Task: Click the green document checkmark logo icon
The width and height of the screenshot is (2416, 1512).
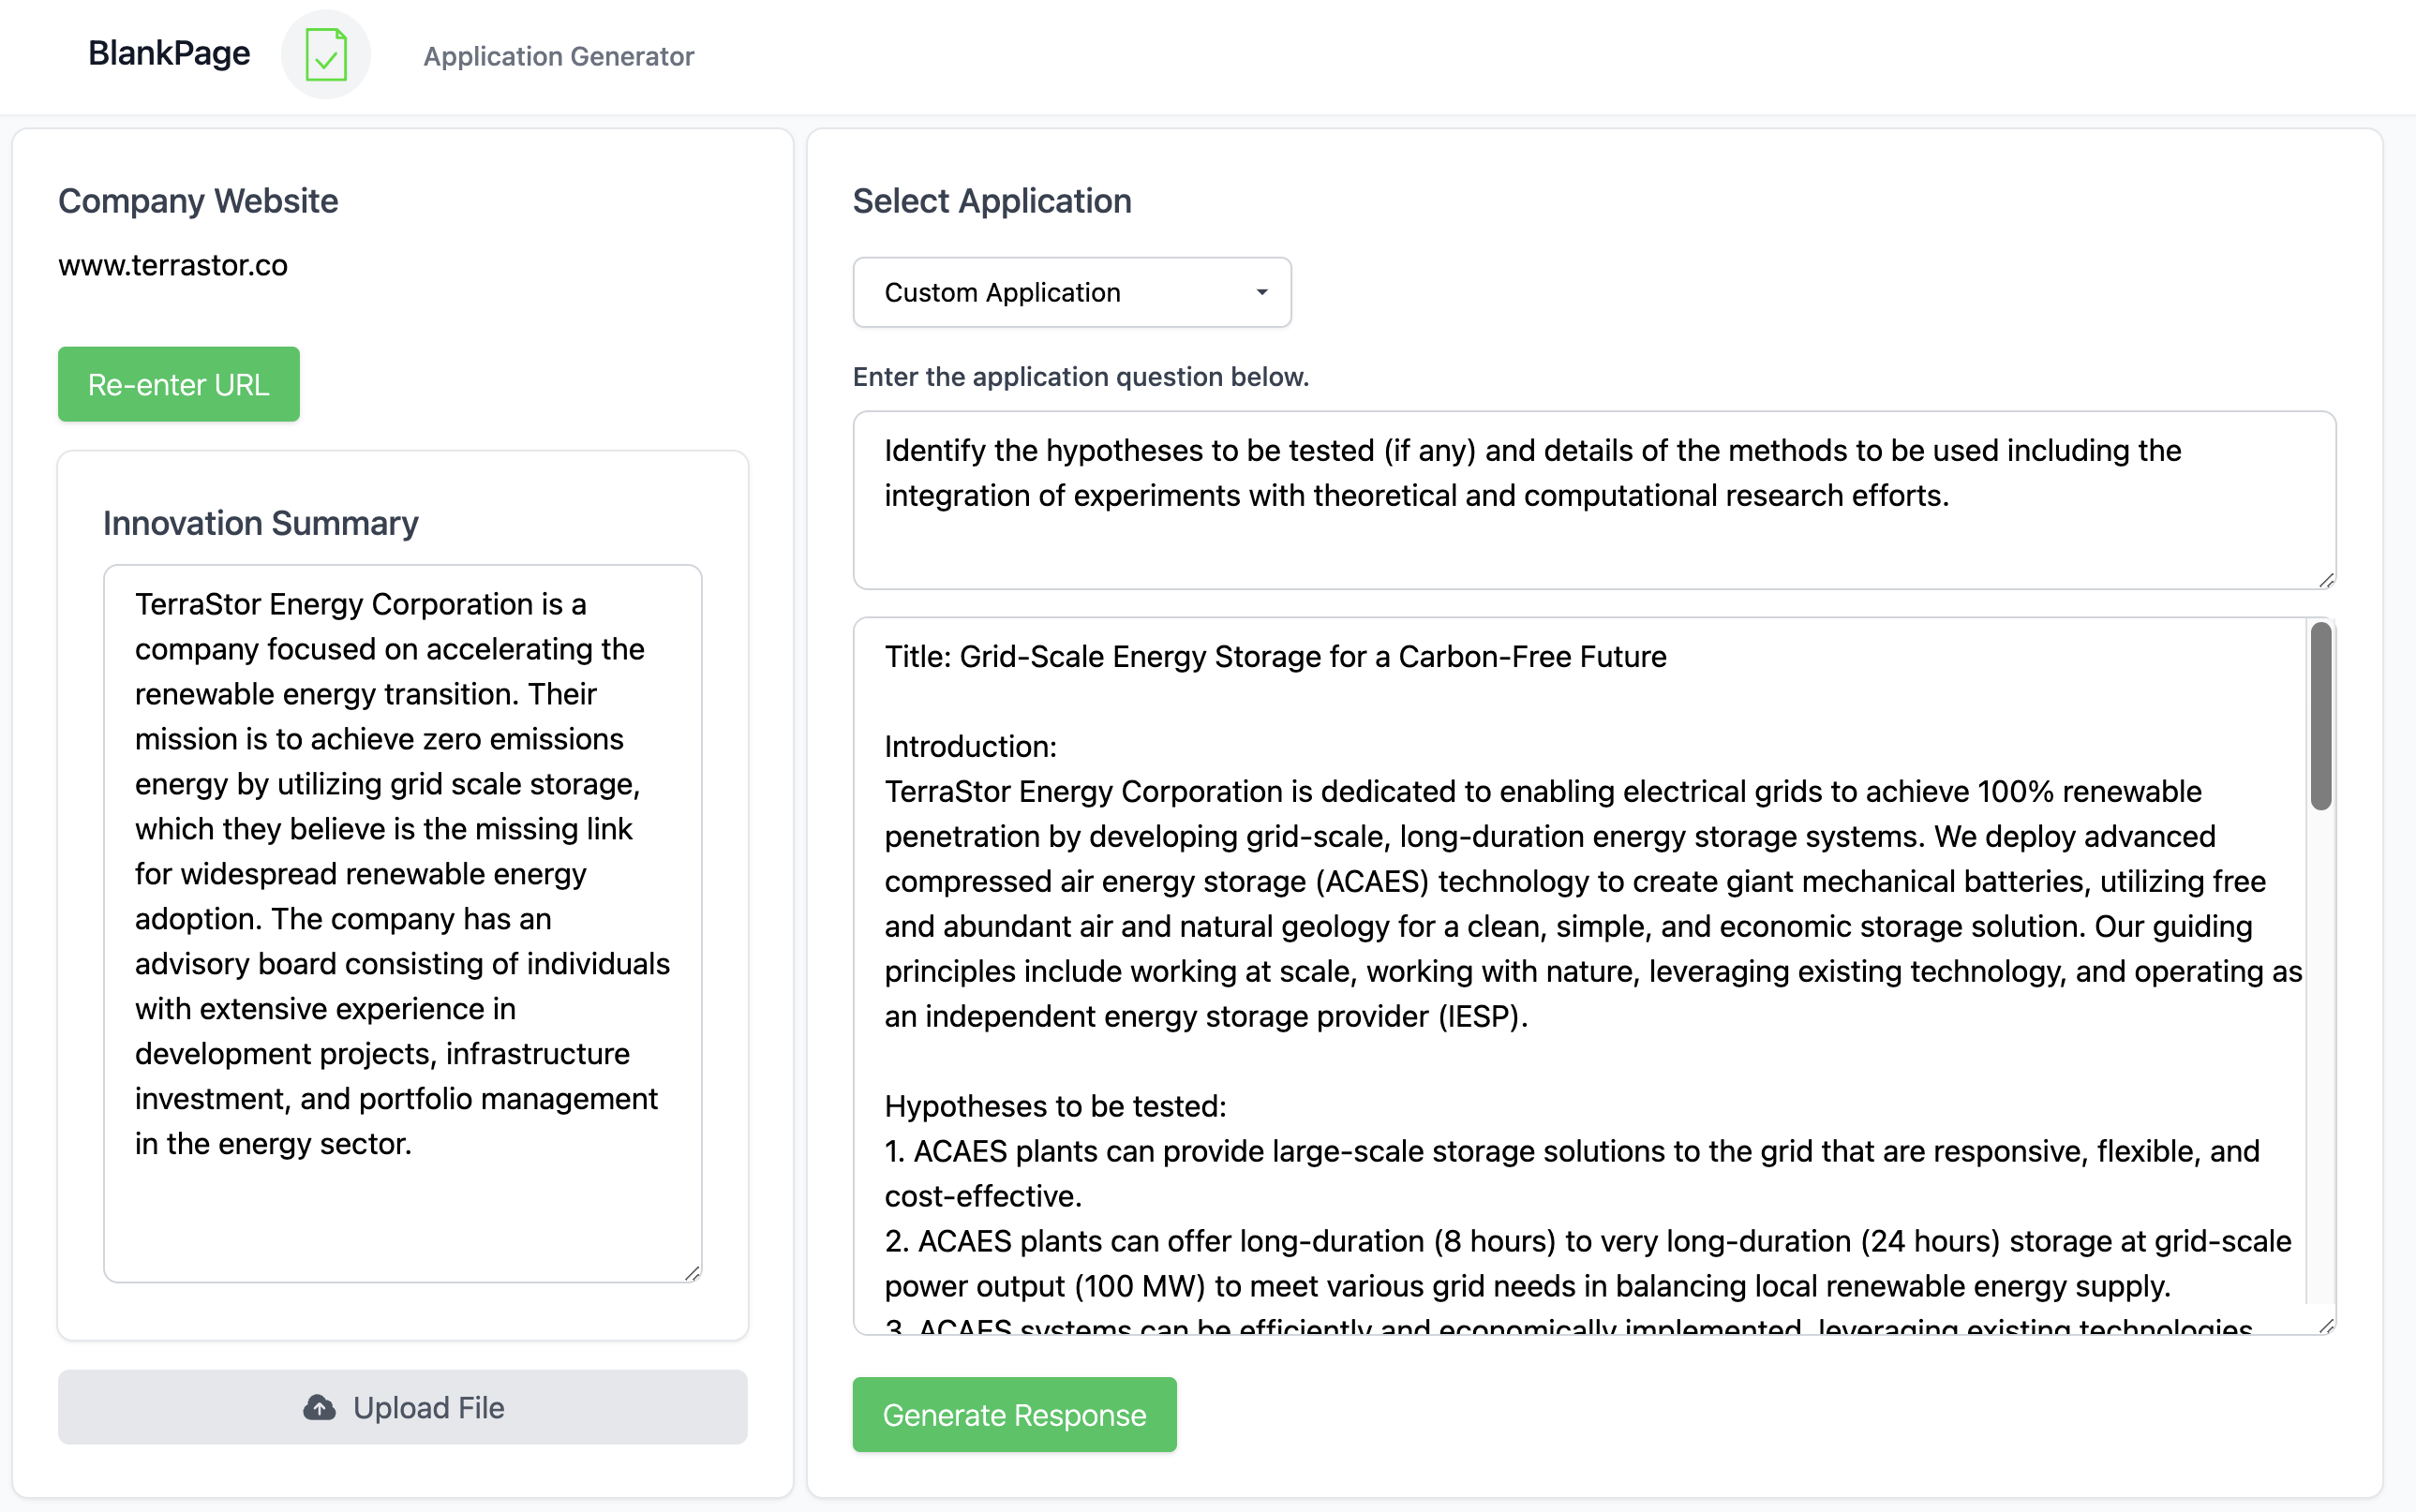Action: click(325, 55)
